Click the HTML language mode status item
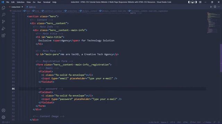 pyautogui.click(x=185, y=122)
